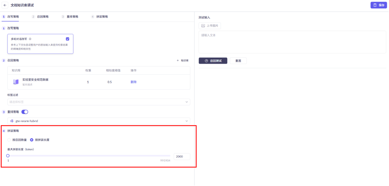Click the 995904 slider maximum label
Viewport: 389px width, 186px height.
[x=165, y=161]
